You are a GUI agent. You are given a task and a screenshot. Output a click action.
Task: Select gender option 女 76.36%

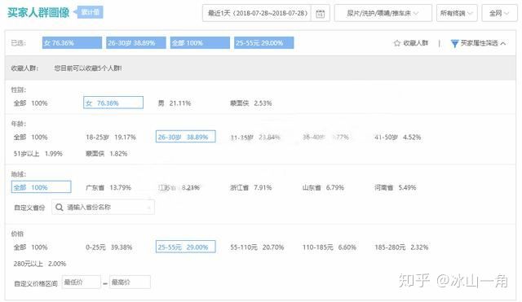(x=113, y=103)
